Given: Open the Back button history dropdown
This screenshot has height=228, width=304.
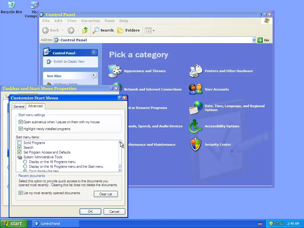Looking at the screenshot, I should [63, 30].
